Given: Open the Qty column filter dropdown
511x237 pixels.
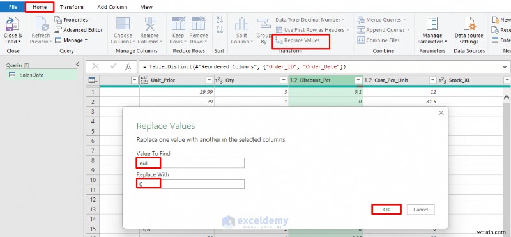Looking at the screenshot, I should [x=284, y=80].
